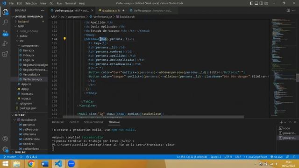Change Spaces: 2 indentation setting
Screen dimensions: 299x168
click(216, 157)
